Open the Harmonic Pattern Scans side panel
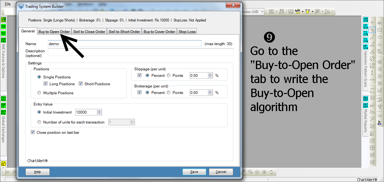 click(x=366, y=69)
